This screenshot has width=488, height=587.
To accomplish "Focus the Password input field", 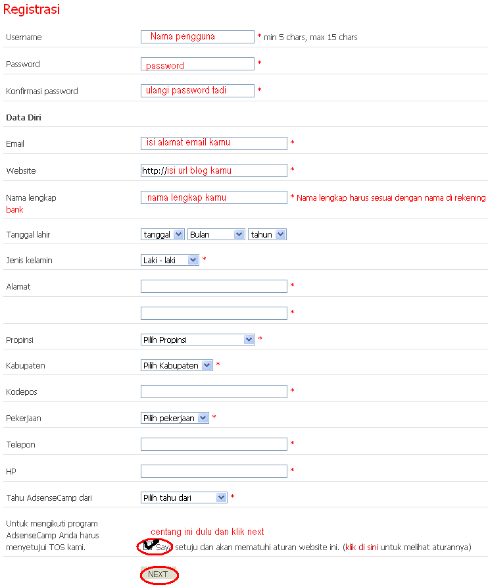I will [x=197, y=64].
